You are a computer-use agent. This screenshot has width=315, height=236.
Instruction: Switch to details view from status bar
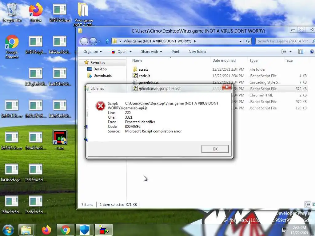coord(308,204)
